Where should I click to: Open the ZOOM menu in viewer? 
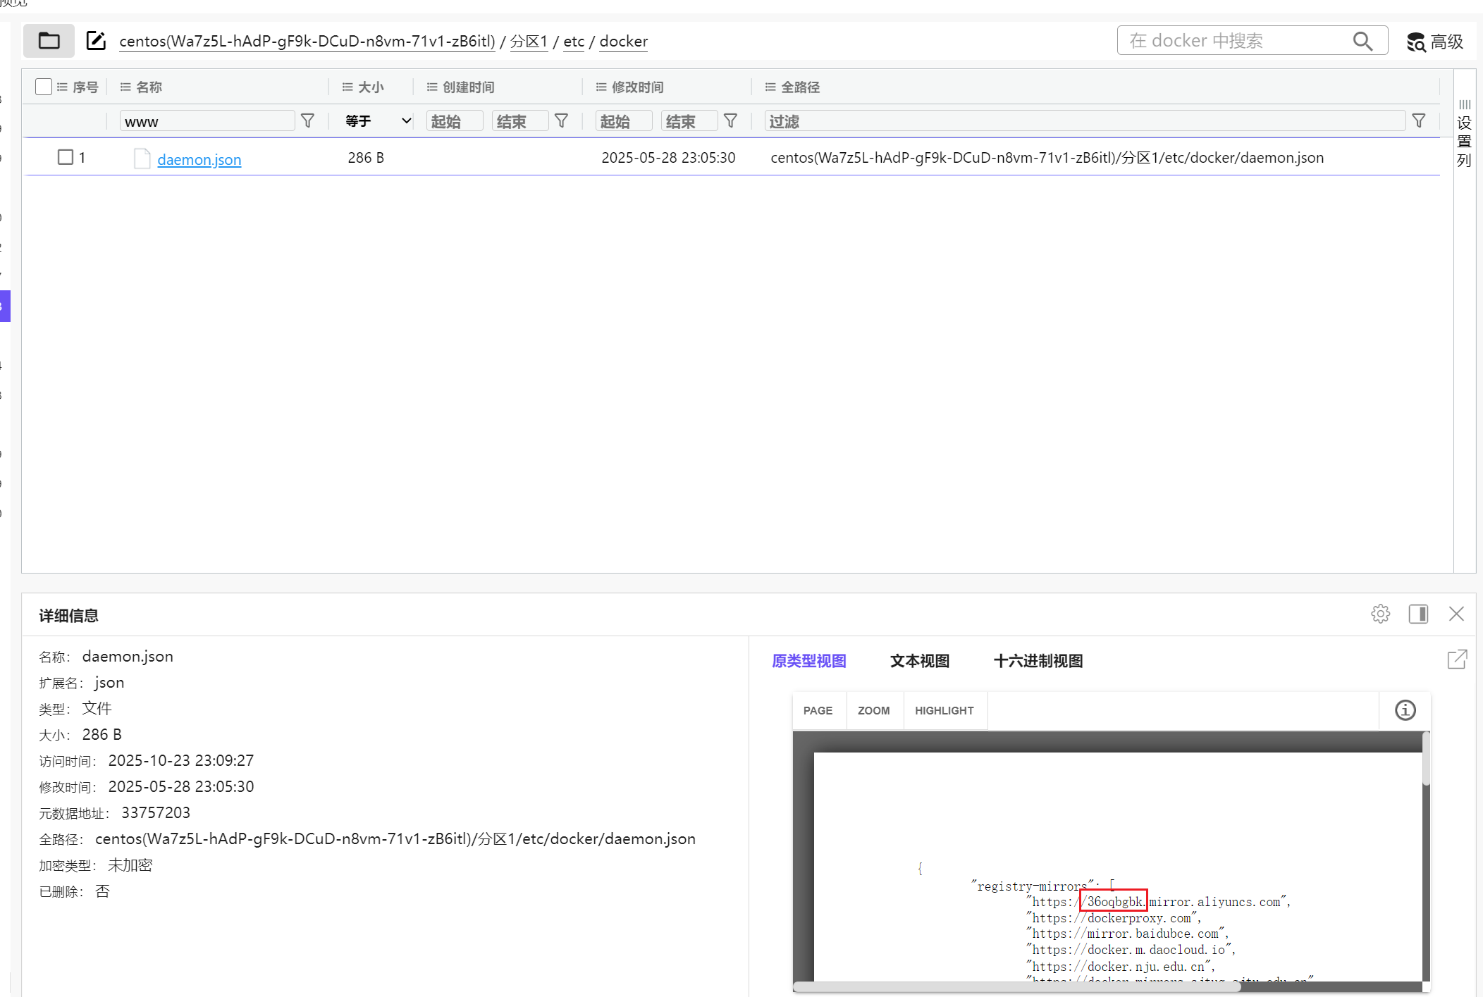point(873,710)
